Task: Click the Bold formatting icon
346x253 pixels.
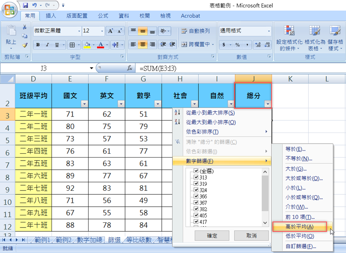Action: (38, 45)
